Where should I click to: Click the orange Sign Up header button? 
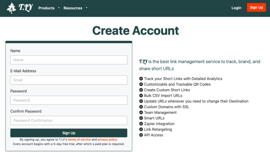(256, 7)
